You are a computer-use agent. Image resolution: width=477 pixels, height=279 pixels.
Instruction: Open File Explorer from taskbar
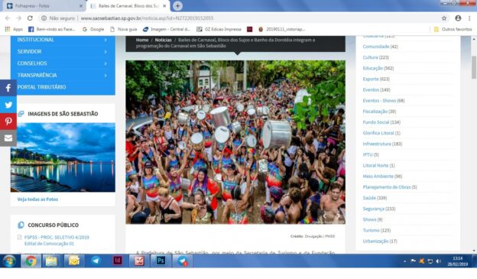point(51,261)
